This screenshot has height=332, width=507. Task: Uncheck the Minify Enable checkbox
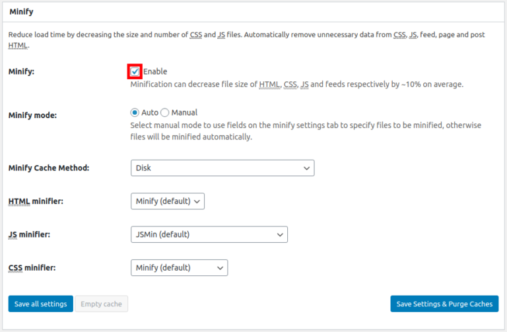coord(135,71)
